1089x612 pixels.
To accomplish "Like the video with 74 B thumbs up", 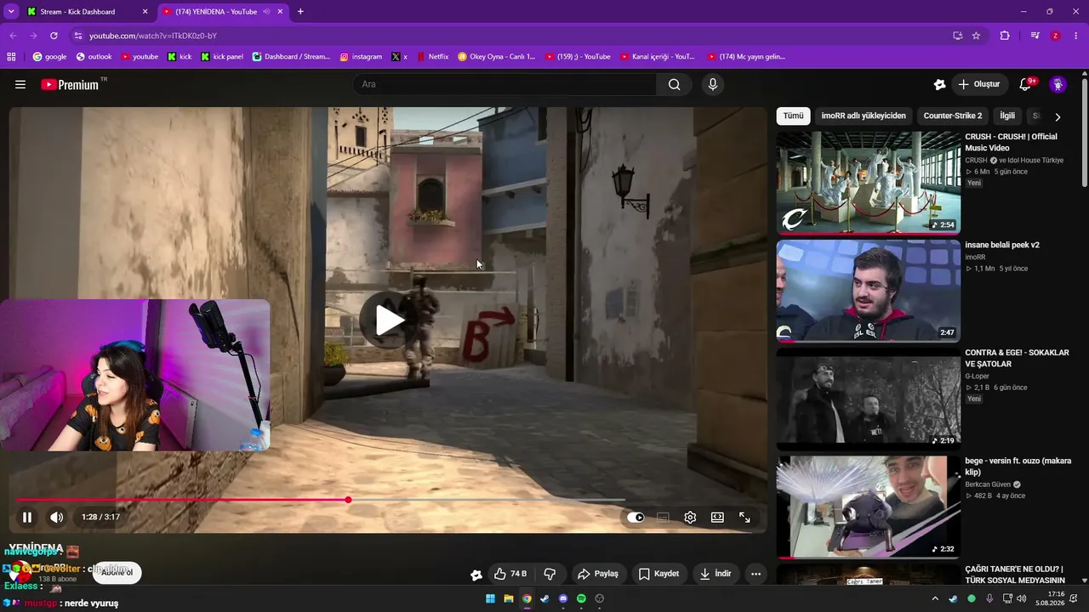I will coord(510,574).
